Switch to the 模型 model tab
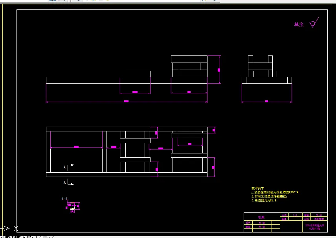The width and height of the screenshot is (336, 238). pyautogui.click(x=13, y=237)
